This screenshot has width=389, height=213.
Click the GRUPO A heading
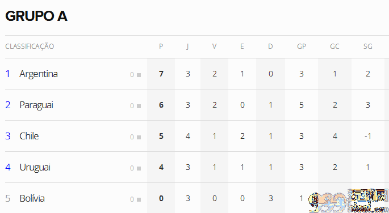[x=36, y=16]
